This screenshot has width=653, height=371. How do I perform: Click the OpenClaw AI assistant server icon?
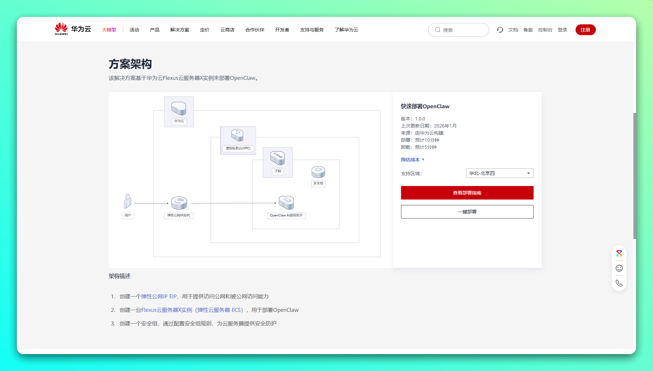click(286, 203)
